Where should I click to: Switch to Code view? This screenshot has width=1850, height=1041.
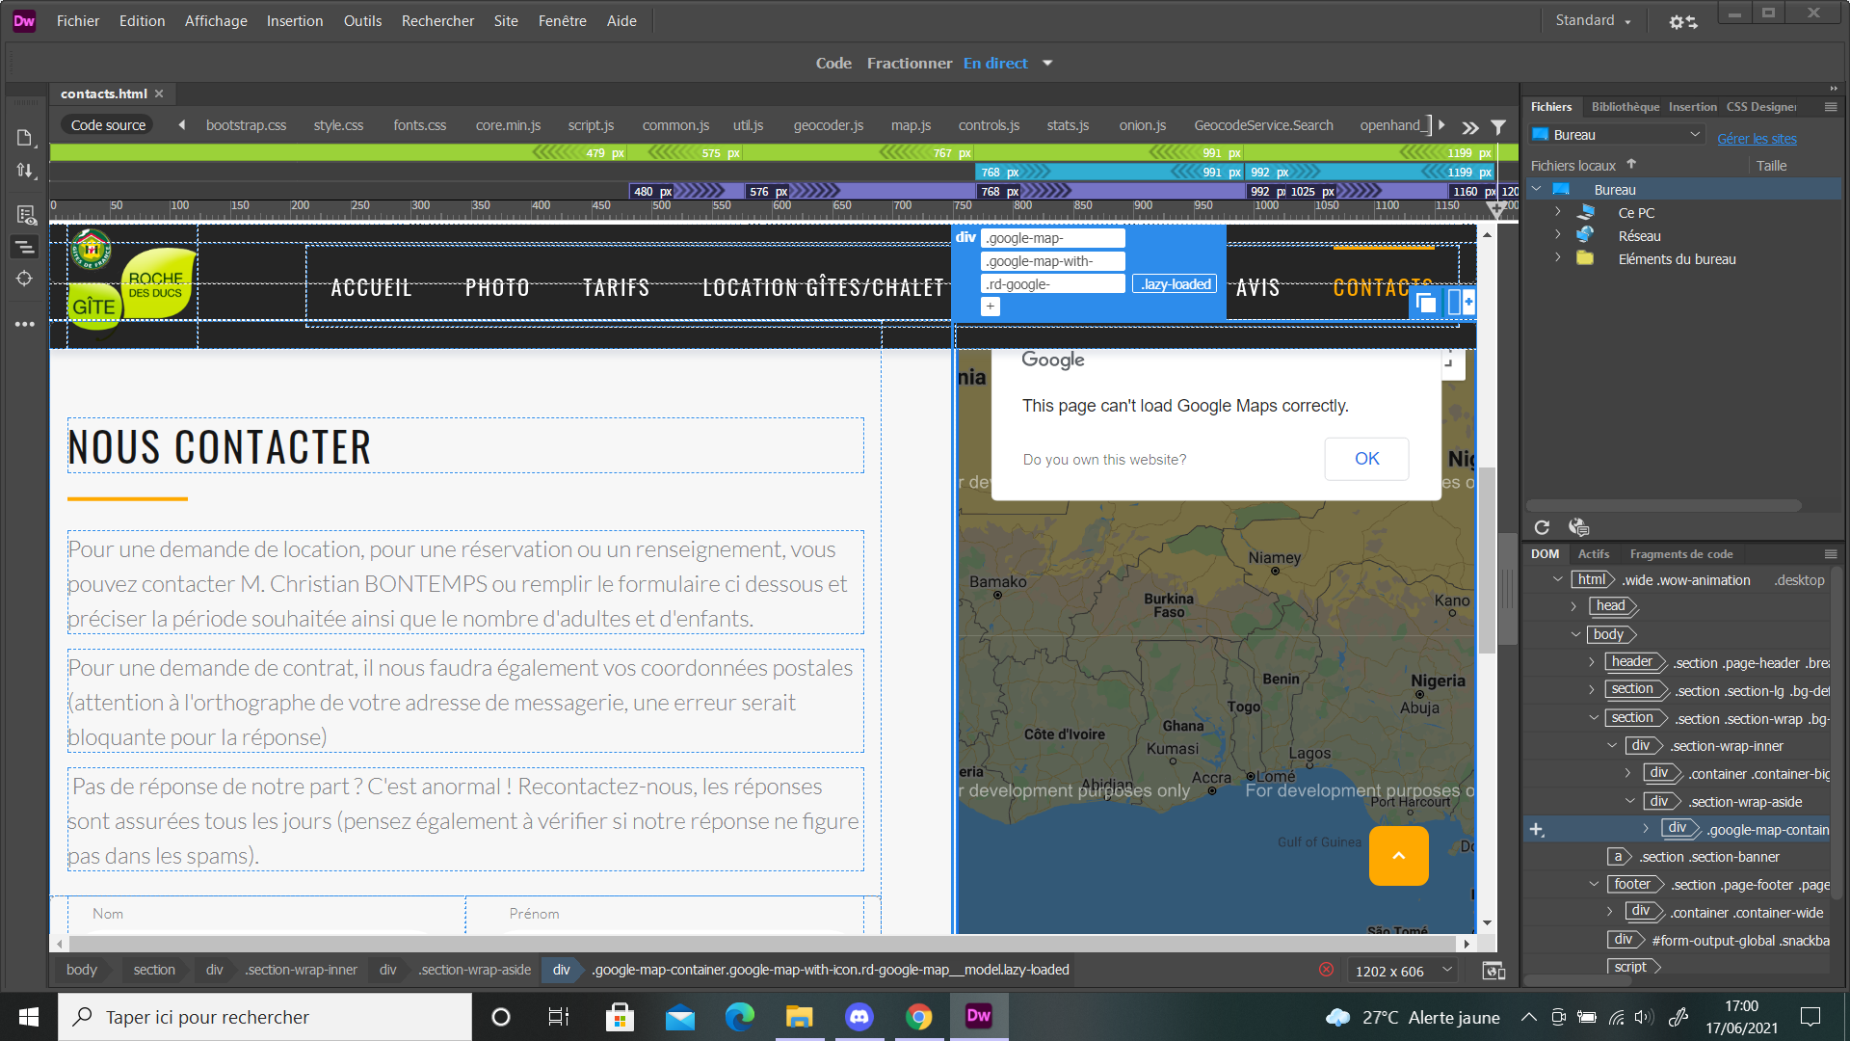pos(832,64)
